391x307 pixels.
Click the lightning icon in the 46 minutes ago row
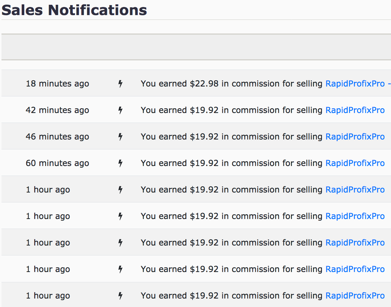(121, 137)
